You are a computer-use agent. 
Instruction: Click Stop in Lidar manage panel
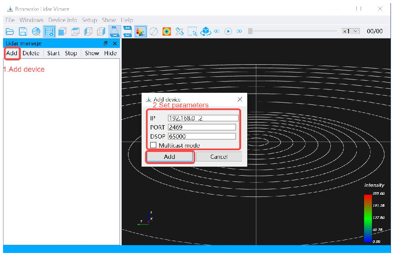(x=71, y=53)
